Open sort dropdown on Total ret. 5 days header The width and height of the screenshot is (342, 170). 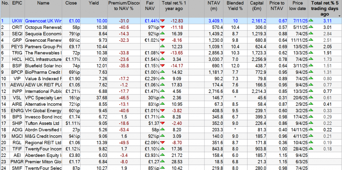339,15
